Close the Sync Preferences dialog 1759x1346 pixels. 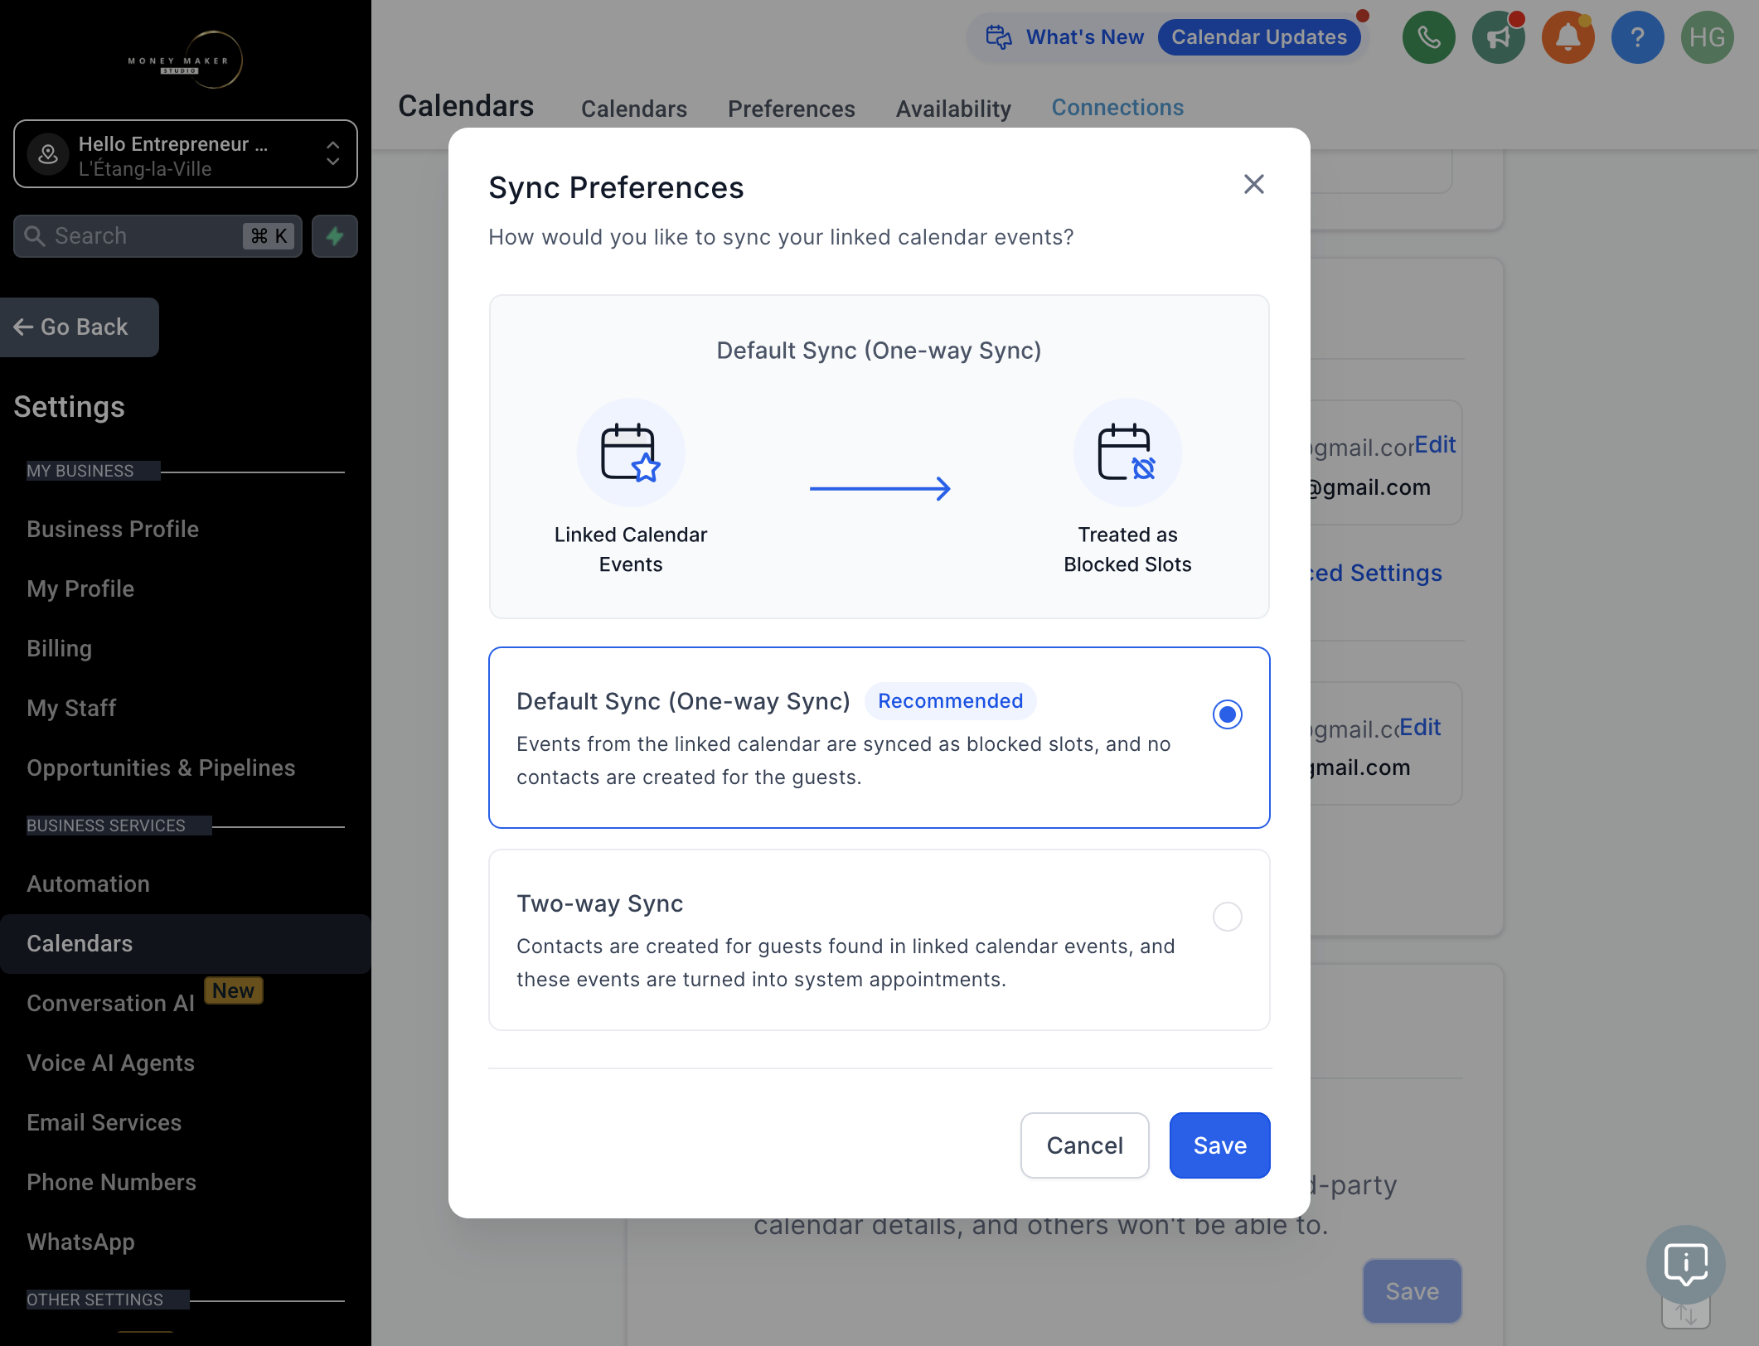coord(1253,184)
